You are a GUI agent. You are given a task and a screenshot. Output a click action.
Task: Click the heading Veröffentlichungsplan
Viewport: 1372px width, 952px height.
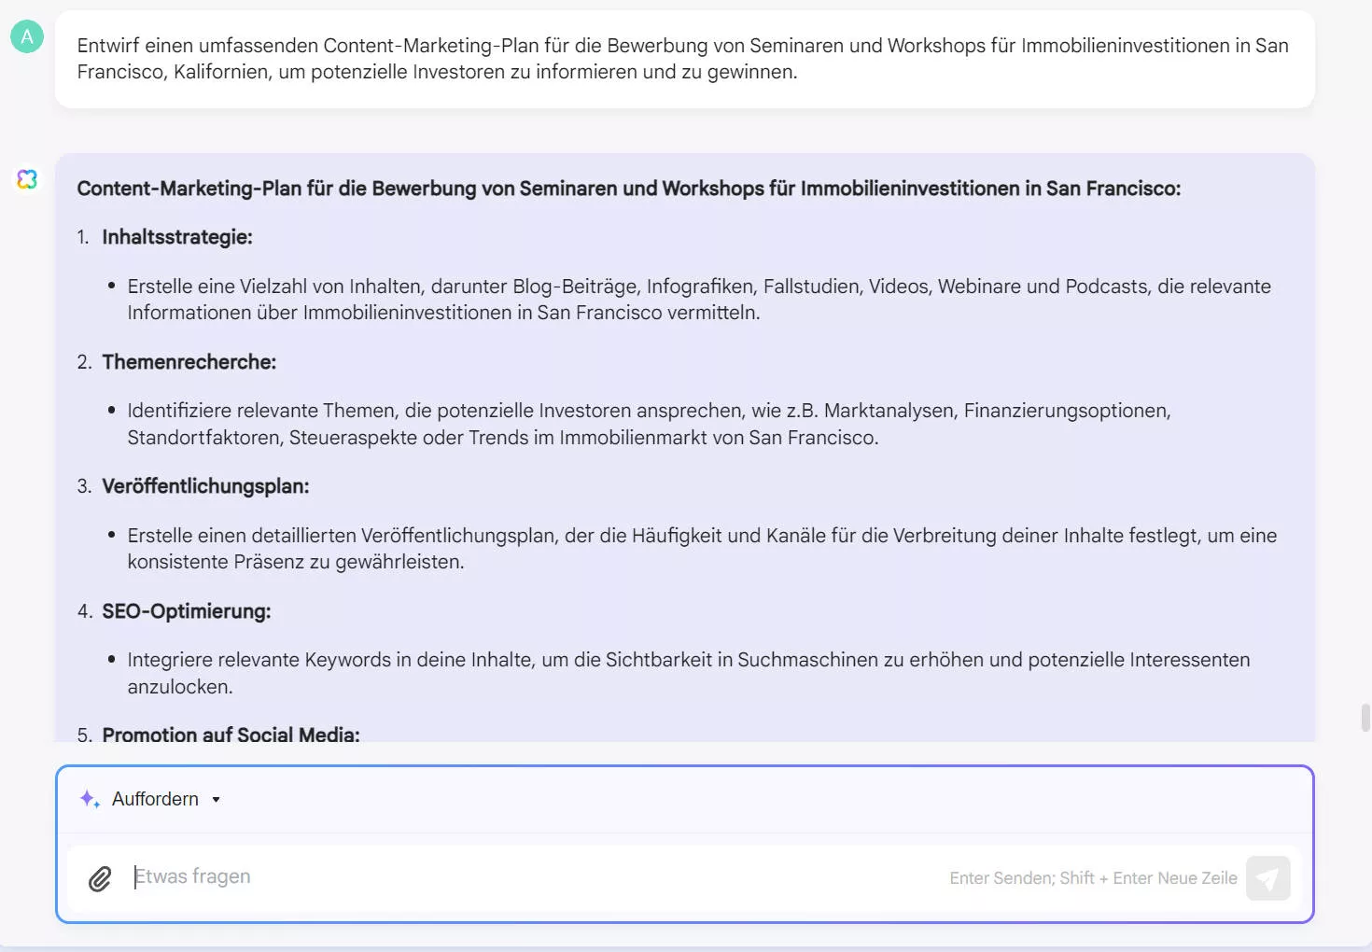(204, 486)
